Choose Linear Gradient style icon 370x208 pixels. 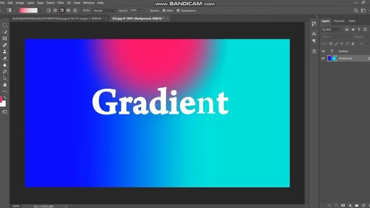click(49, 10)
